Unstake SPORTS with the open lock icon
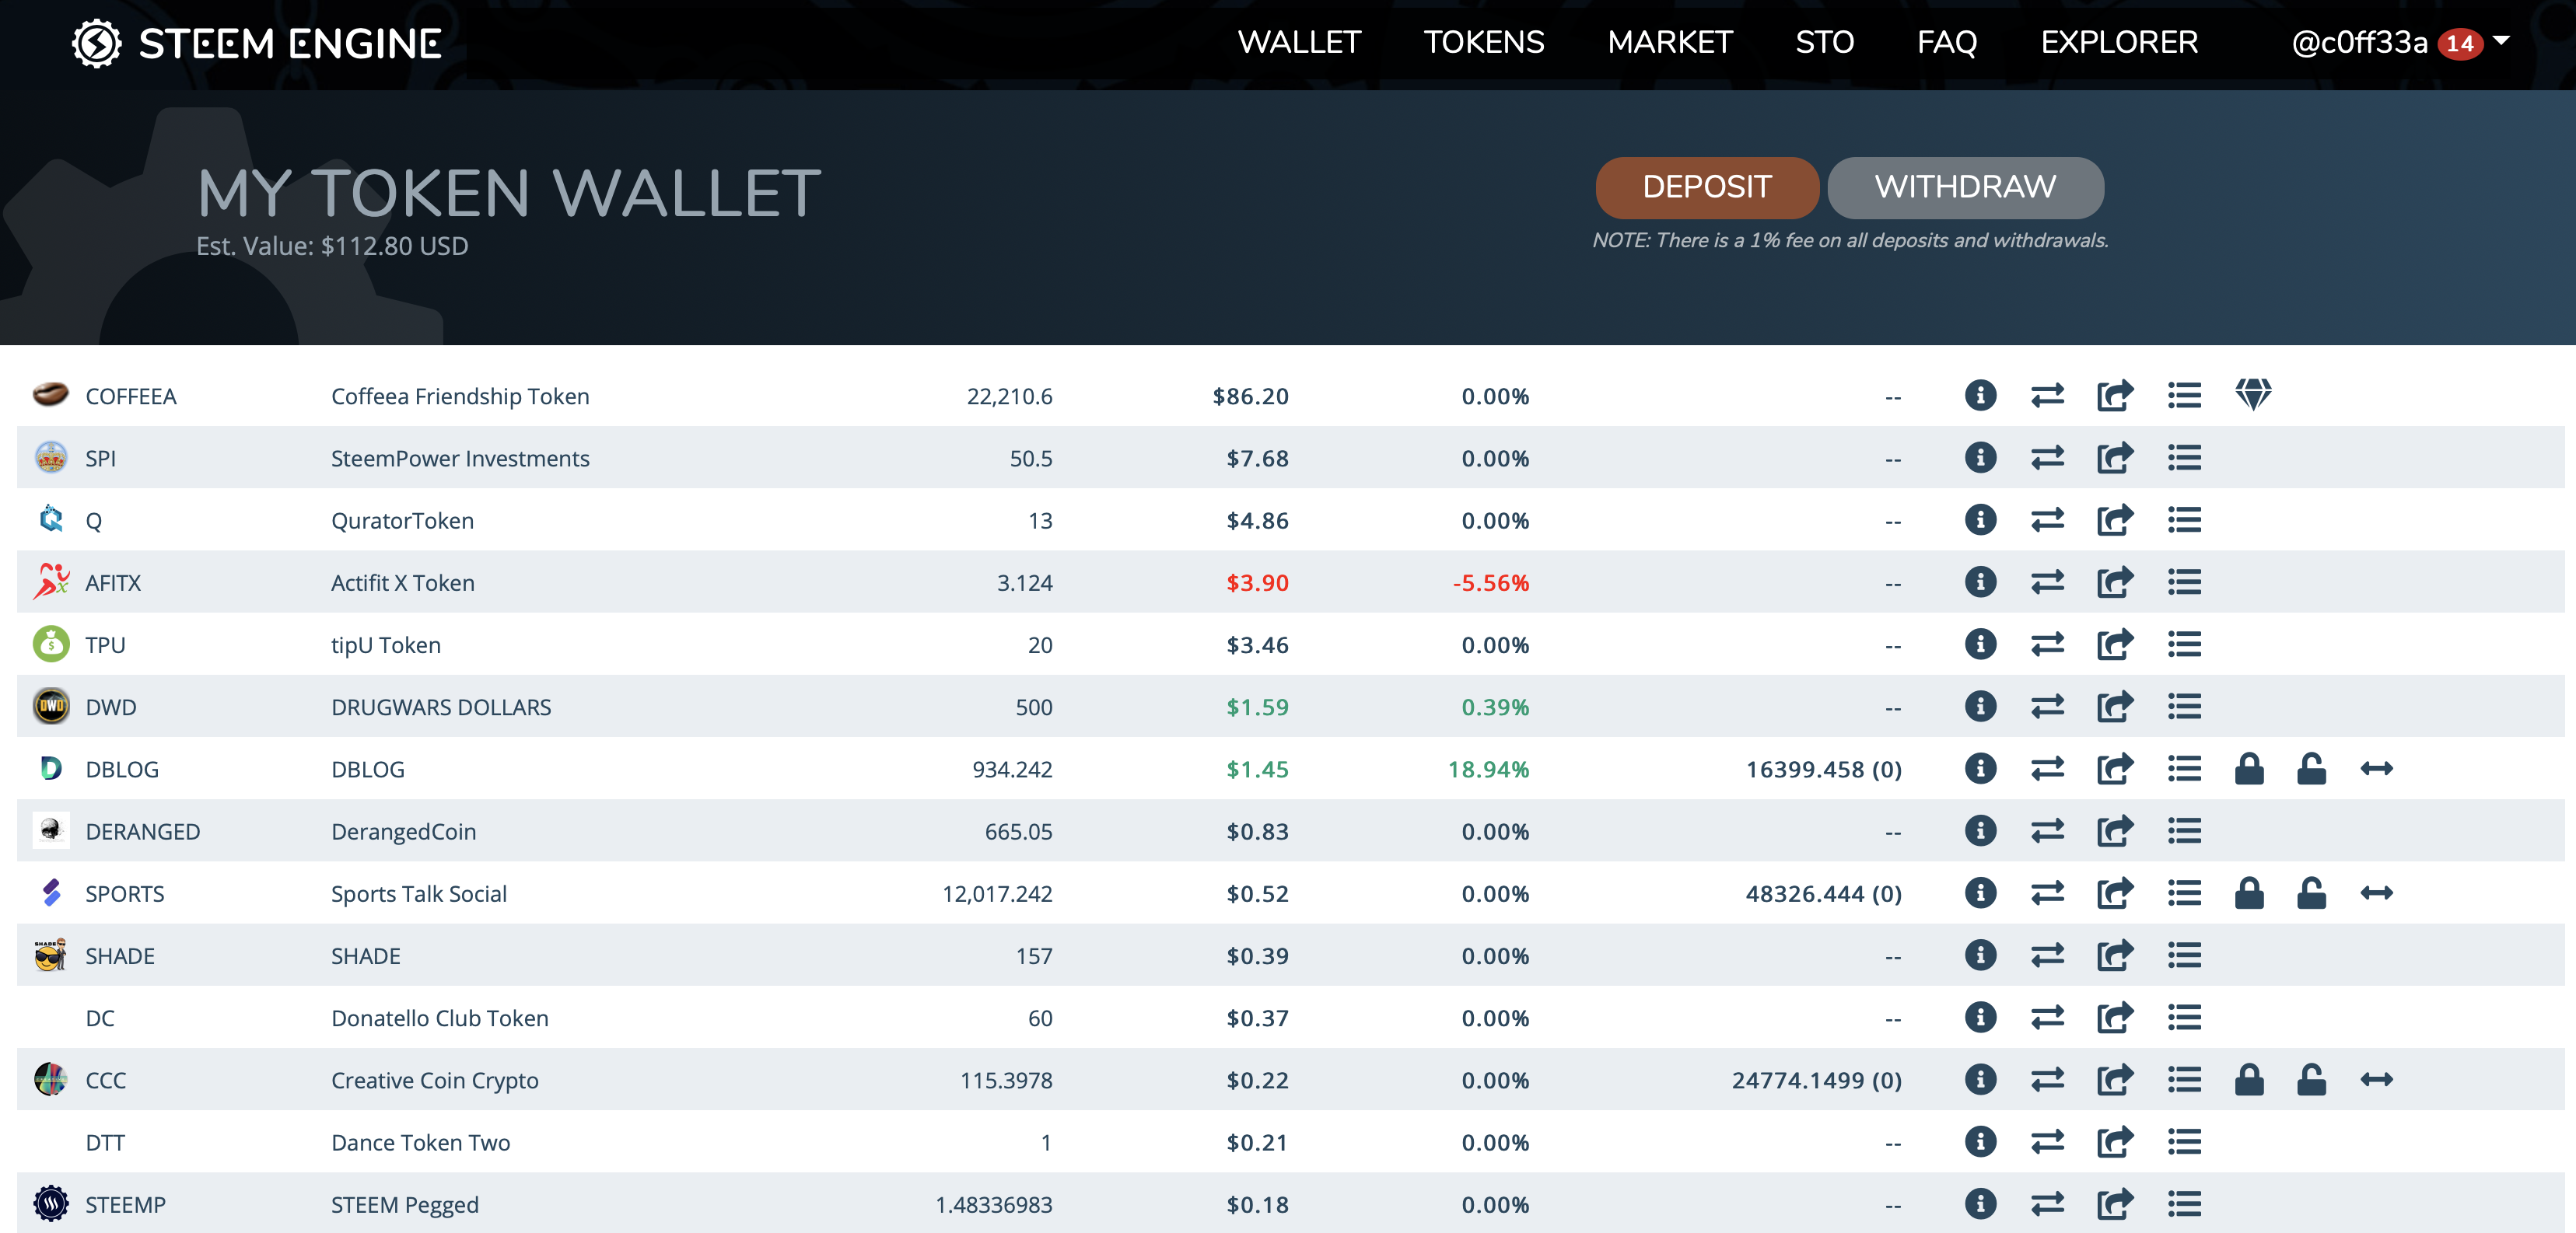 tap(2311, 892)
